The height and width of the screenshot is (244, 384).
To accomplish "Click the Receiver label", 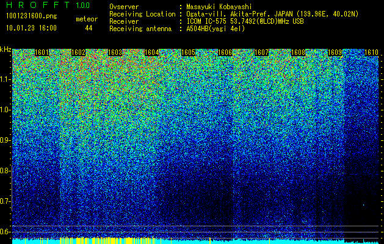I will click(124, 21).
